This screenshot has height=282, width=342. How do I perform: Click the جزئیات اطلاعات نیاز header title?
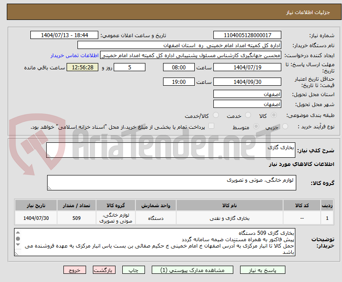point(308,12)
